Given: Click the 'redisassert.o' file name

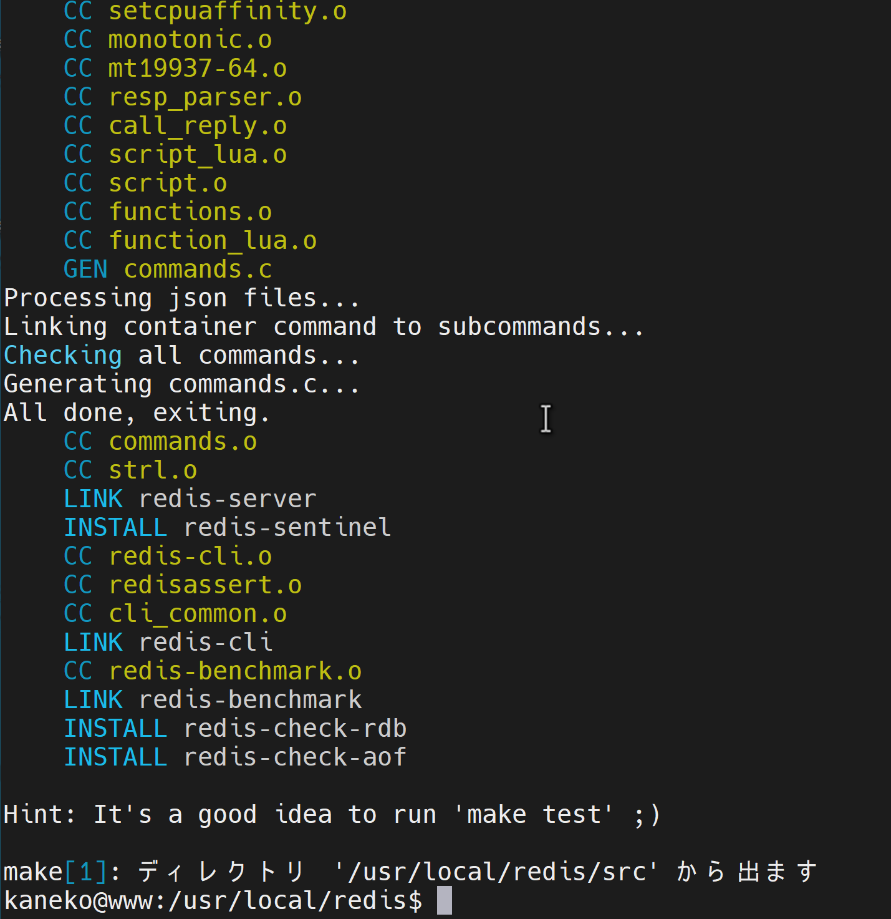Looking at the screenshot, I should point(205,585).
